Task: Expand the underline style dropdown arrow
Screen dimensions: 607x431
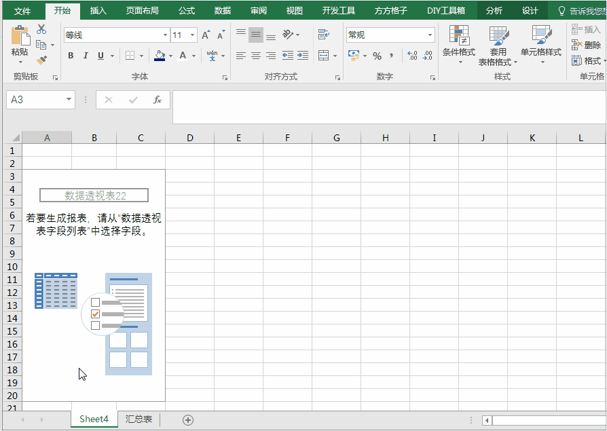Action: pyautogui.click(x=113, y=56)
